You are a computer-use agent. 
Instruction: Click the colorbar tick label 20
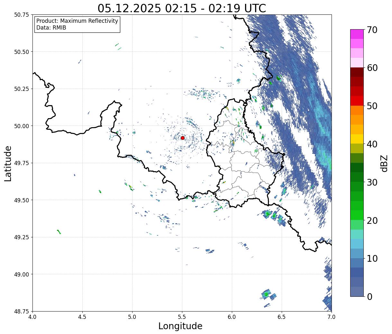tap(372, 220)
